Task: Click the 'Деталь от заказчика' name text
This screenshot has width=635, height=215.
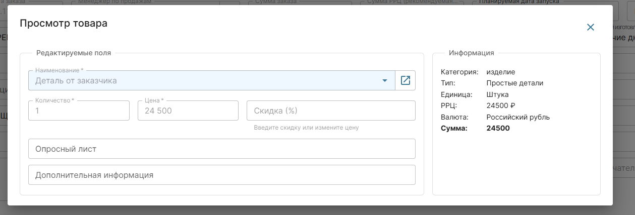Action: coord(76,80)
